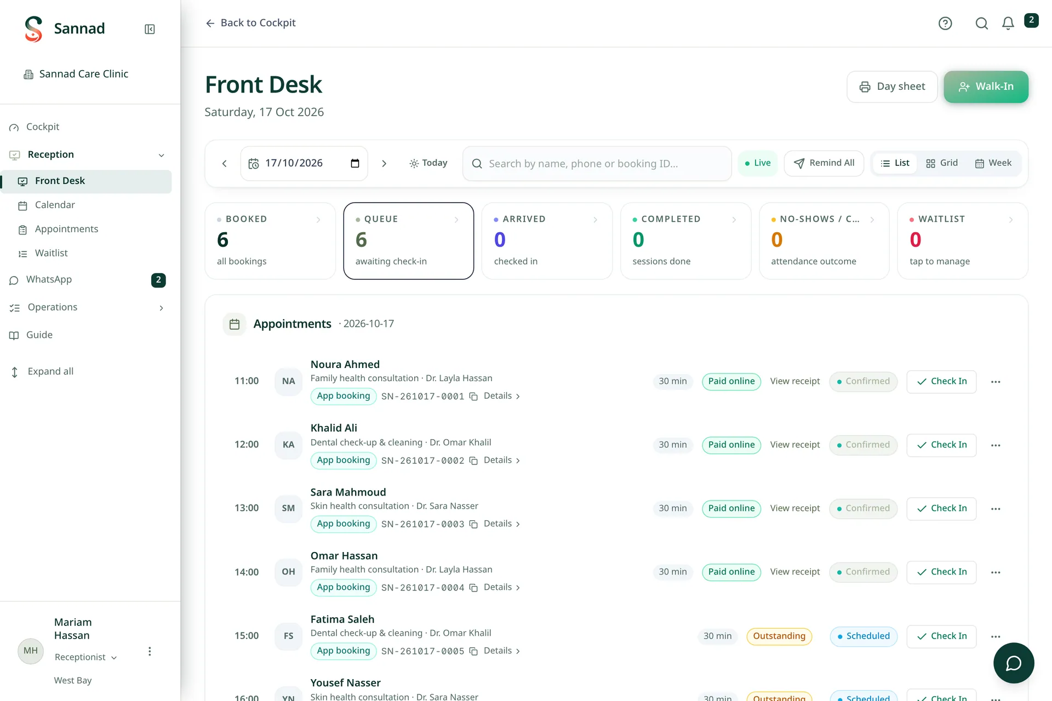This screenshot has width=1052, height=701.
Task: Select the Waitlist stats card
Action: click(x=962, y=241)
